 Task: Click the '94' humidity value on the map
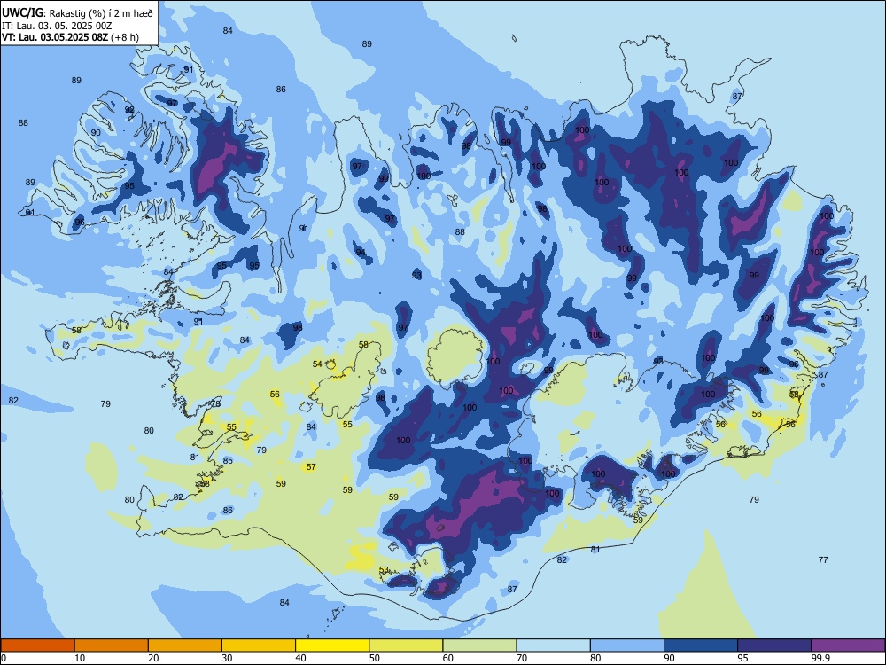[361, 252]
